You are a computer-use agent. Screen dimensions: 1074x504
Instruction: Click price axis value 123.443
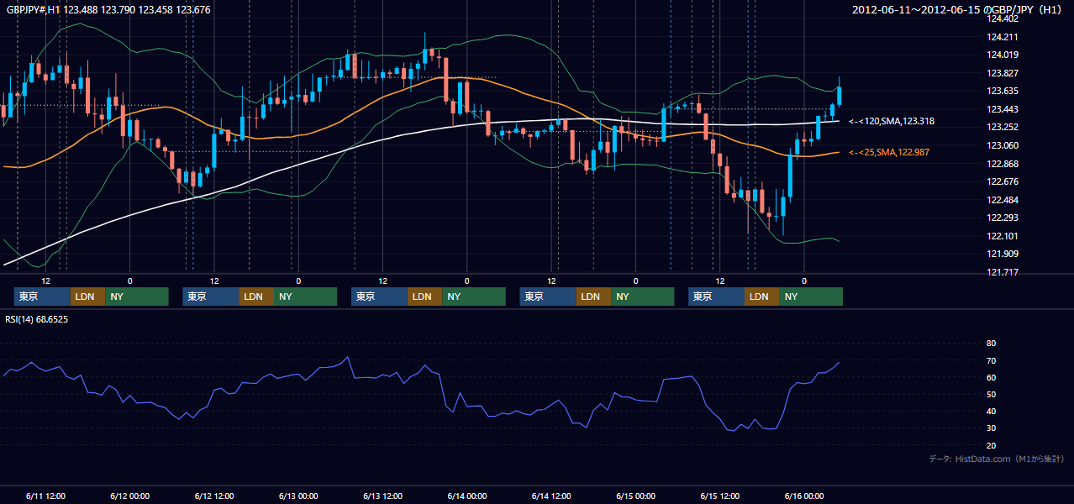1002,109
